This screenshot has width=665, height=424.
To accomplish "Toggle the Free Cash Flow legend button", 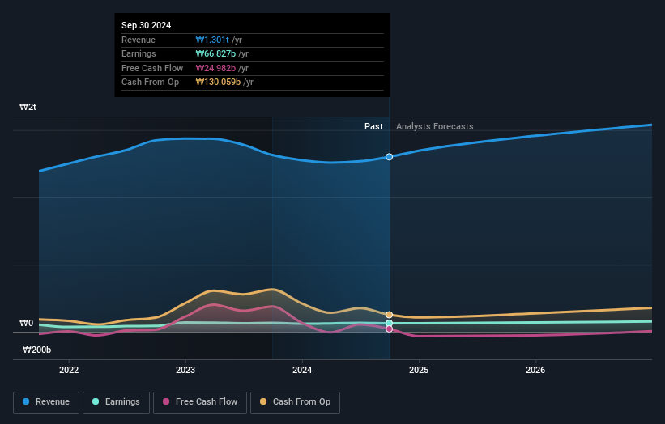I will [x=200, y=402].
